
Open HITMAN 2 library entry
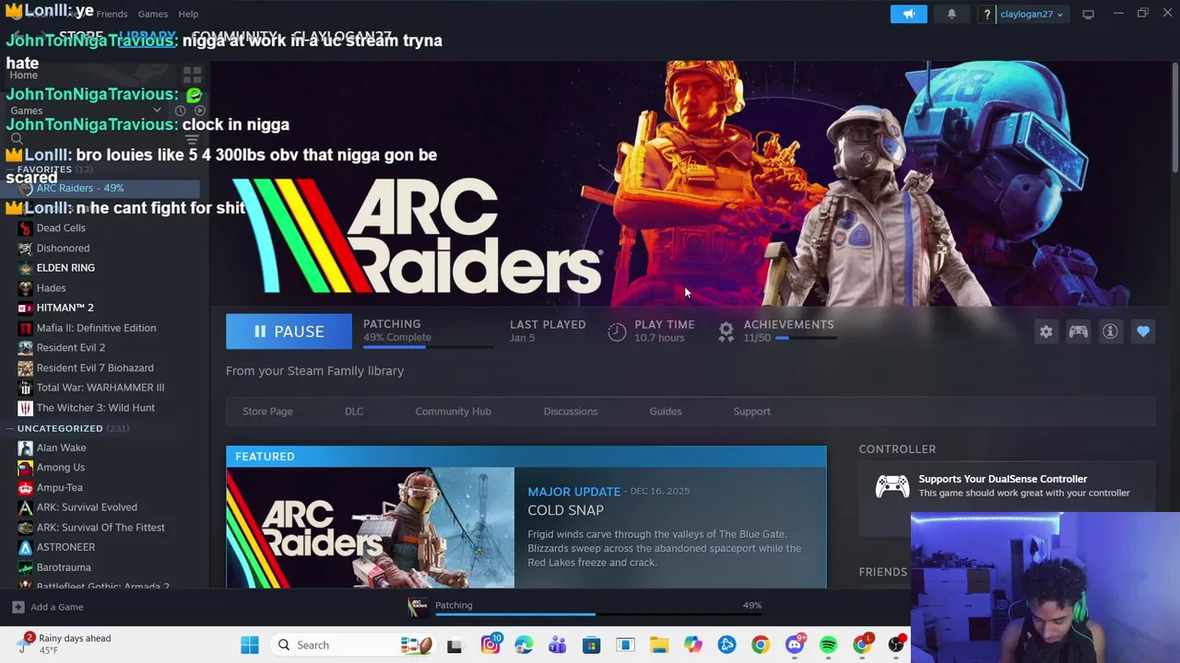coord(65,308)
